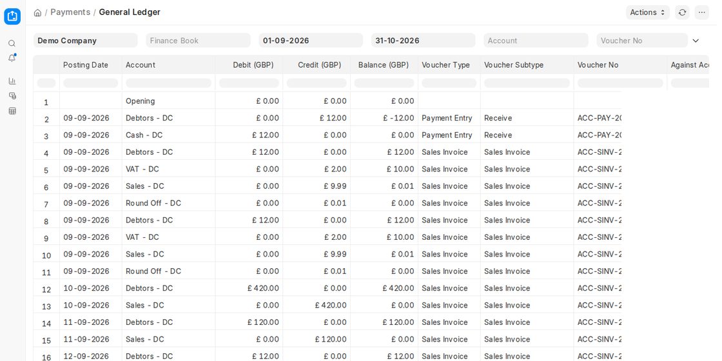Select Cash - DC in row 3
722x361 pixels.
168,135
